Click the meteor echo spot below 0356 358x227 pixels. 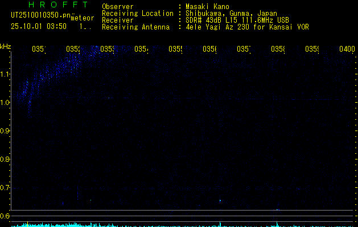tap(220, 200)
